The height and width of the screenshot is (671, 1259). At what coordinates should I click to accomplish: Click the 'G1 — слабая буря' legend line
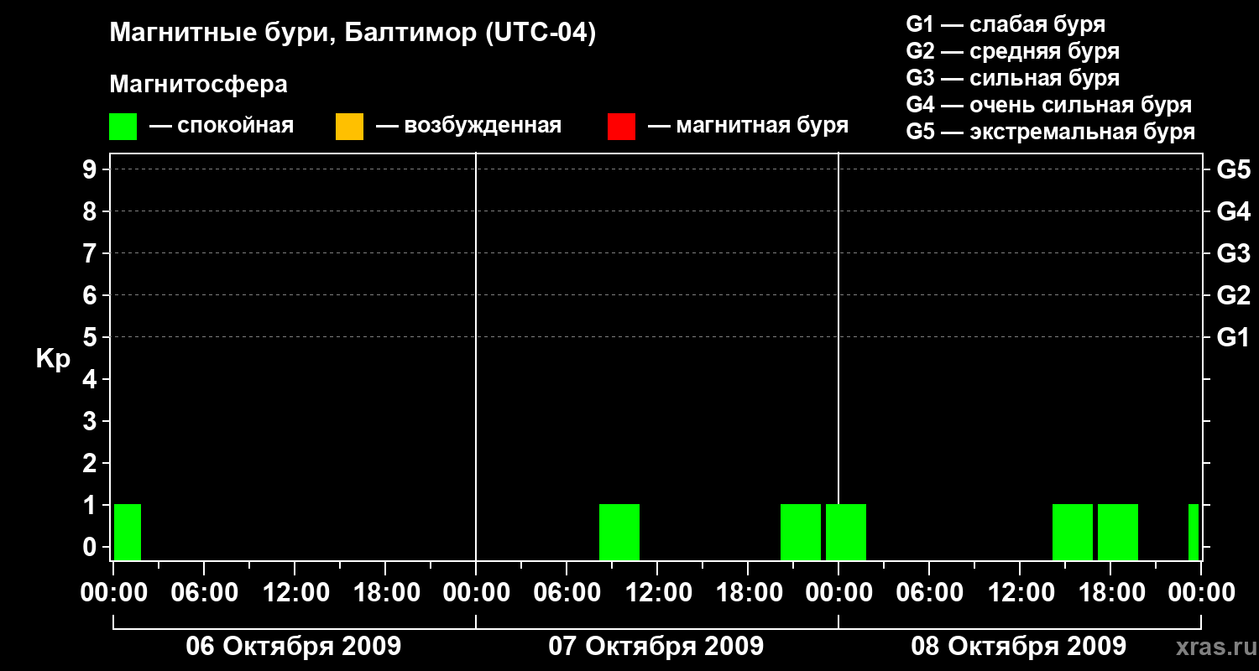coord(1006,24)
